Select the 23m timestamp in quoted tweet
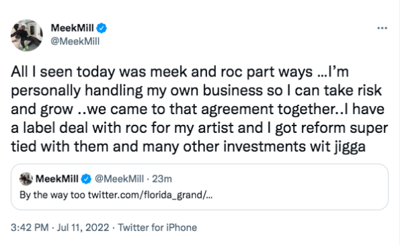The width and height of the screenshot is (400, 245). (x=162, y=179)
